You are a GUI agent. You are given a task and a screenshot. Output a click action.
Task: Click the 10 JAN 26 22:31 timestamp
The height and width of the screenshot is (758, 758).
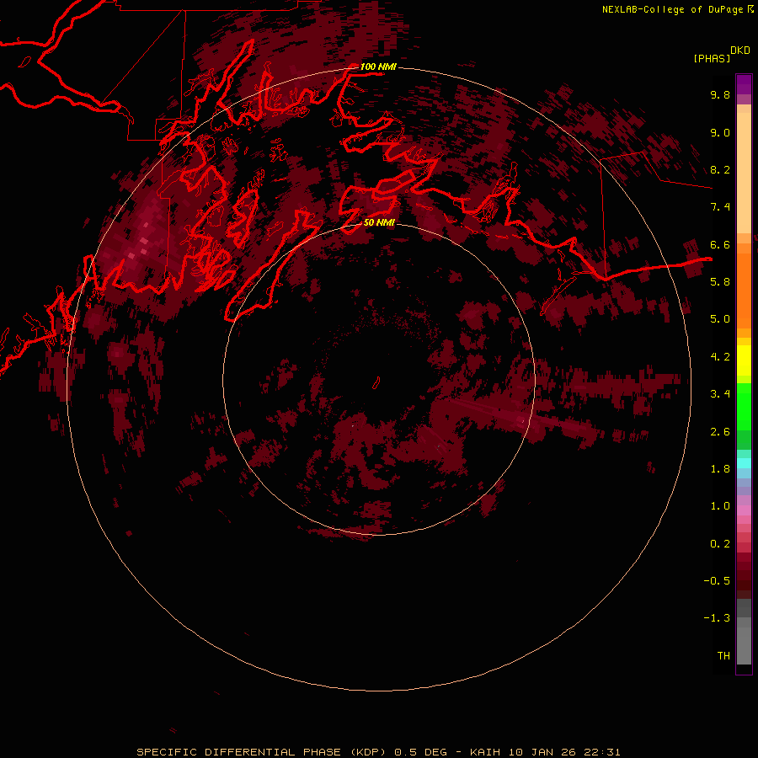click(564, 752)
